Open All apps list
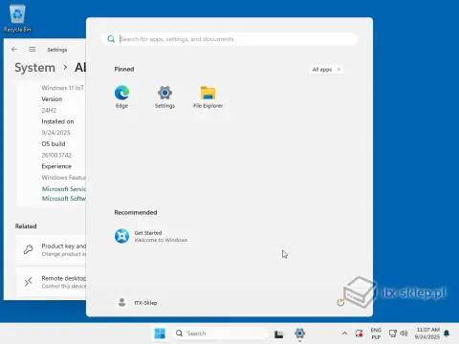This screenshot has width=459, height=344. pyautogui.click(x=326, y=70)
